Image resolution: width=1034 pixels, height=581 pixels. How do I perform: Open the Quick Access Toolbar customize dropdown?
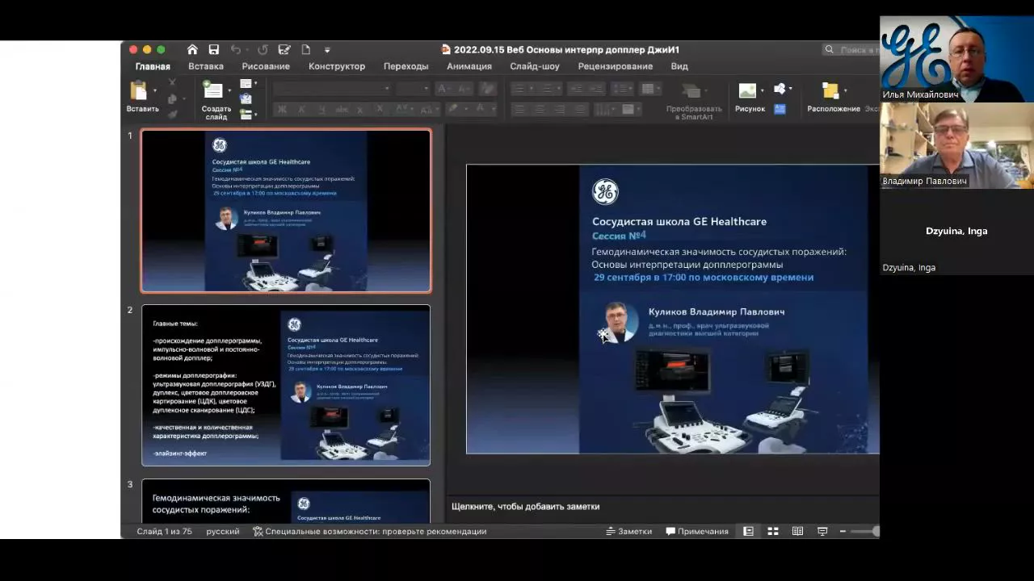pyautogui.click(x=327, y=50)
